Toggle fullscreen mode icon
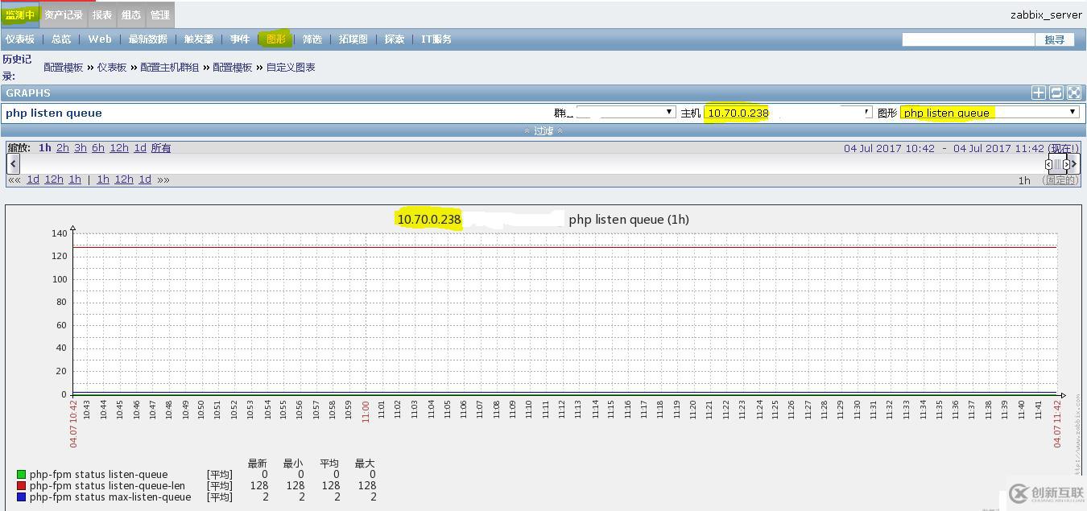Viewport: 1087px width, 511px height. pos(1073,93)
